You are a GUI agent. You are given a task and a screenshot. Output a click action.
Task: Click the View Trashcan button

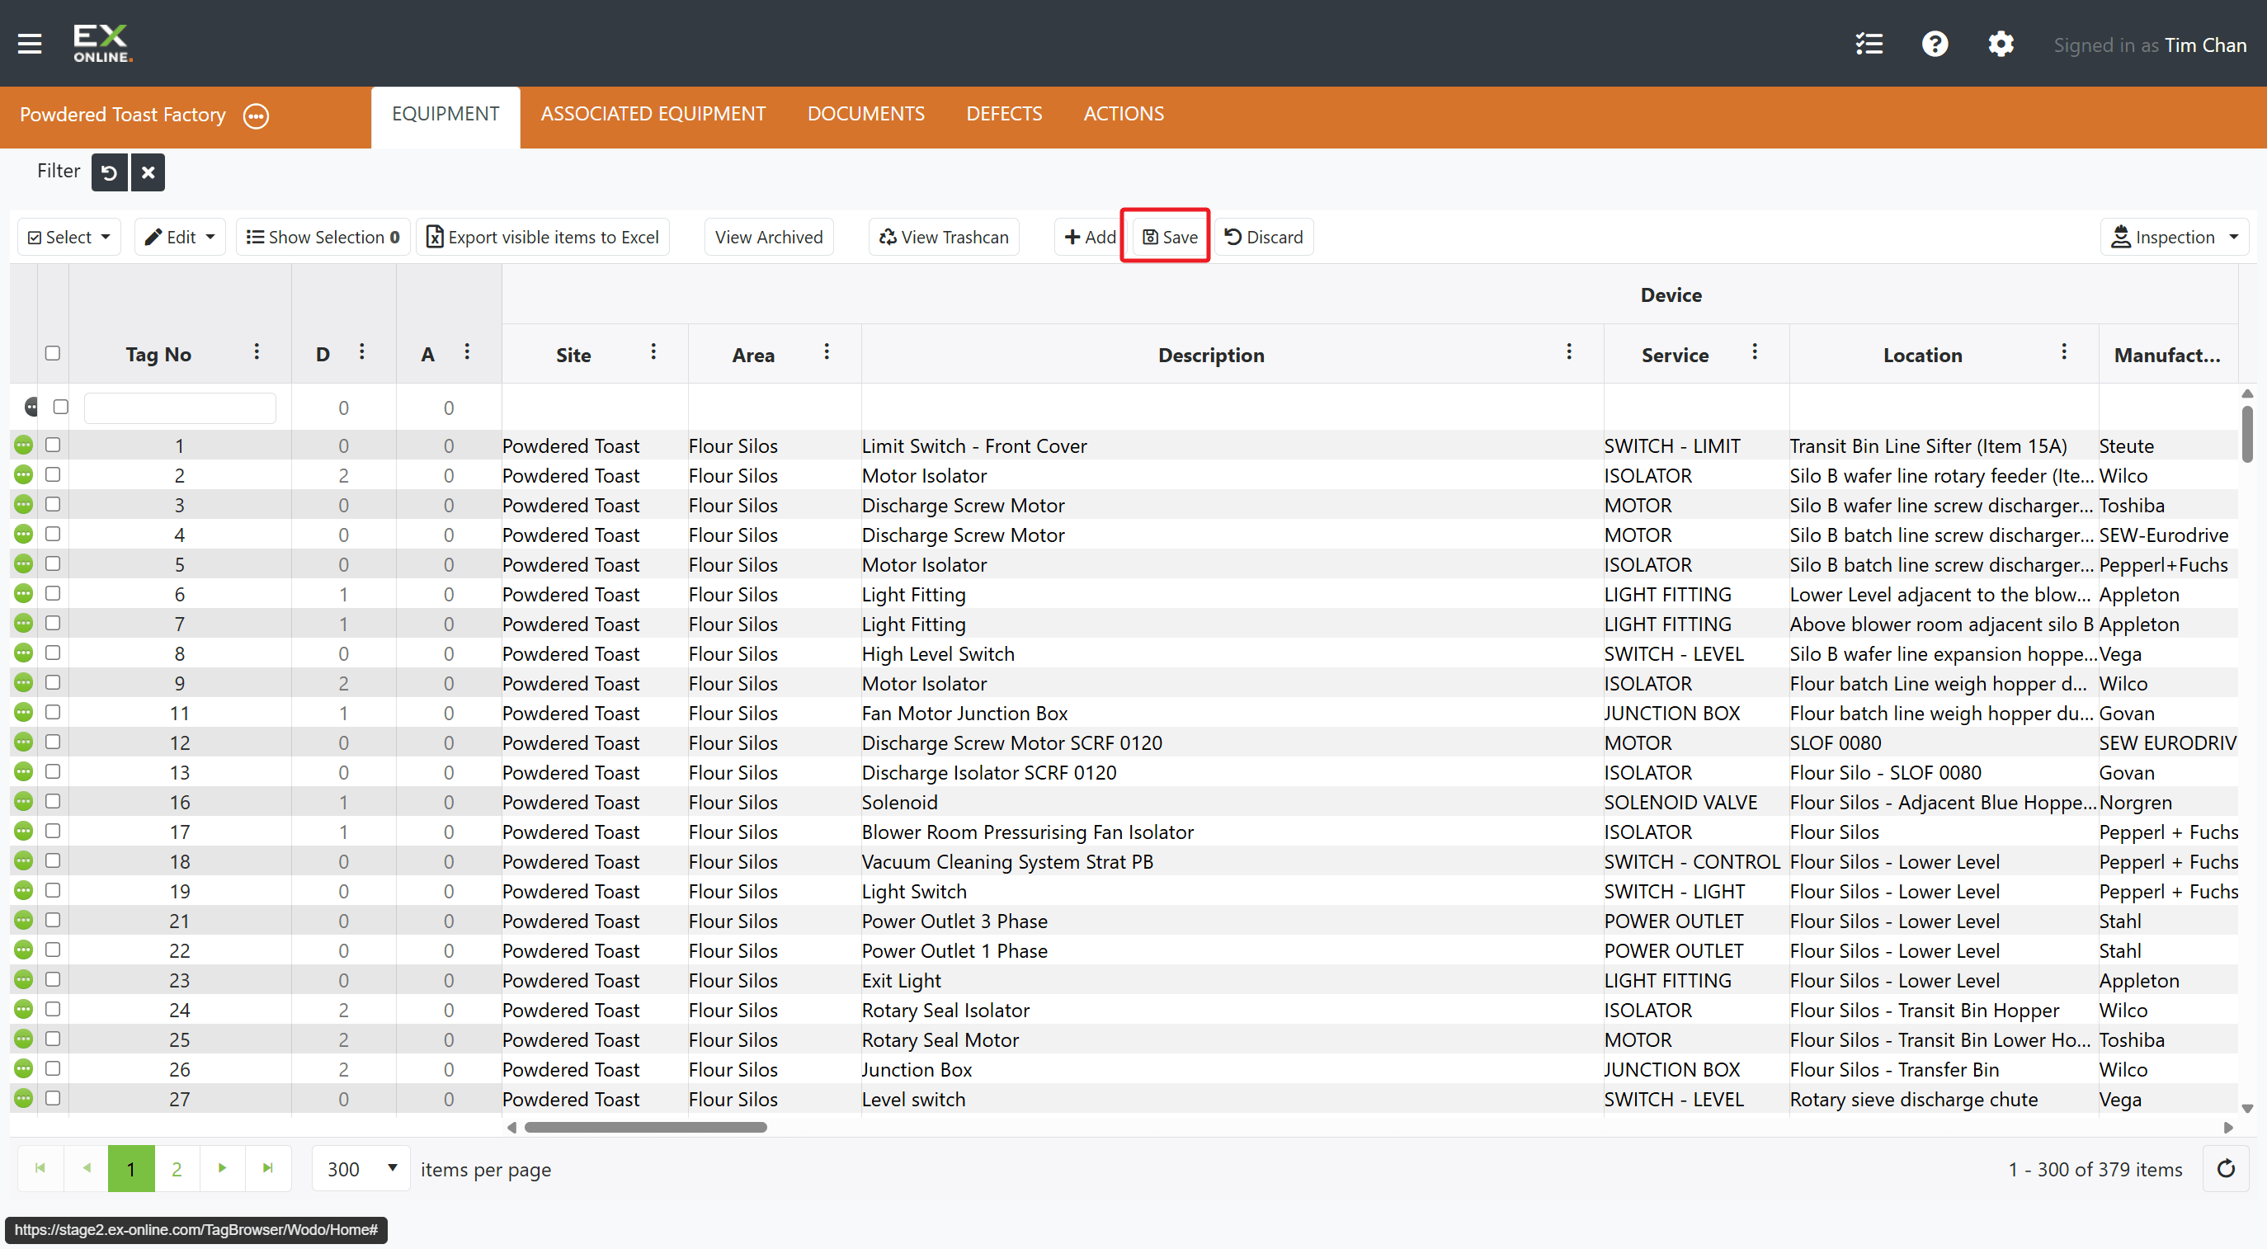[x=944, y=237]
